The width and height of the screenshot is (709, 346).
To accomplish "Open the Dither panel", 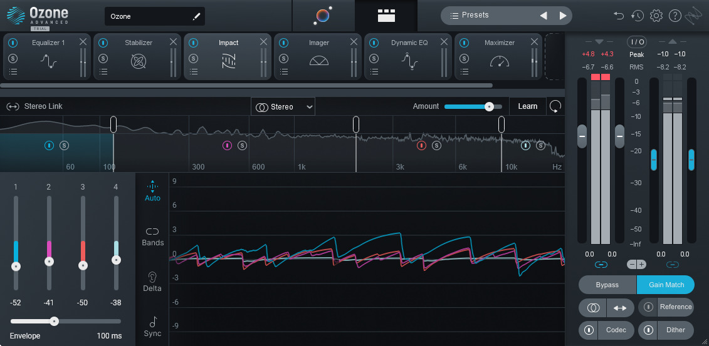I will [676, 330].
